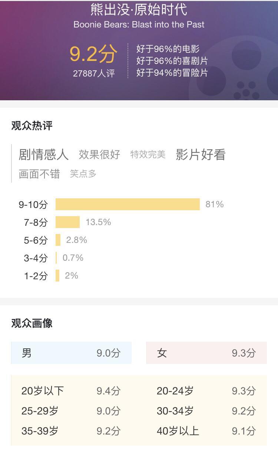This screenshot has height=449, width=278.
Task: Select the 画面不错 review tag
Action: point(39,173)
